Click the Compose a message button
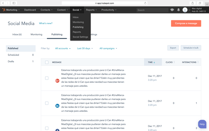 (x=186, y=23)
